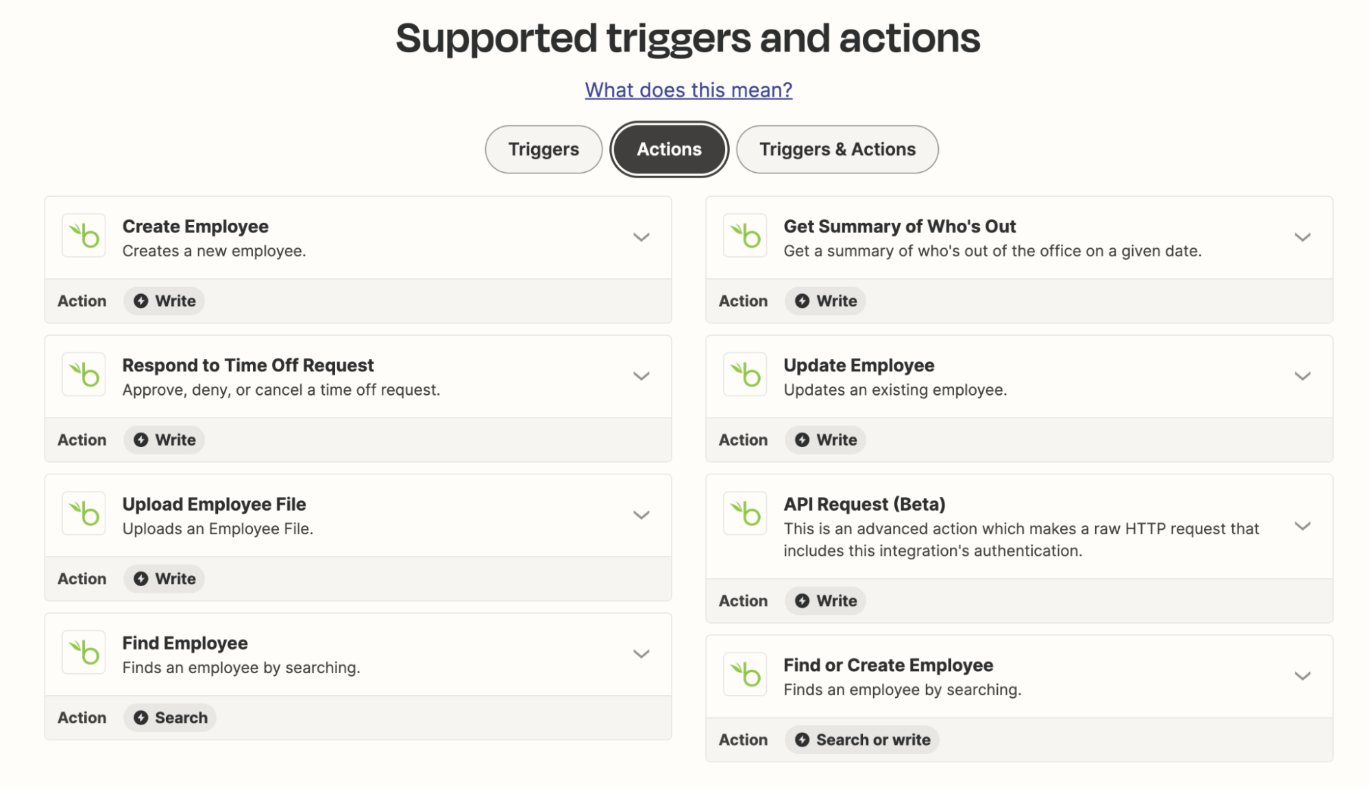
Task: Click the Write badge under Respond to Time Off Request
Action: coord(164,440)
